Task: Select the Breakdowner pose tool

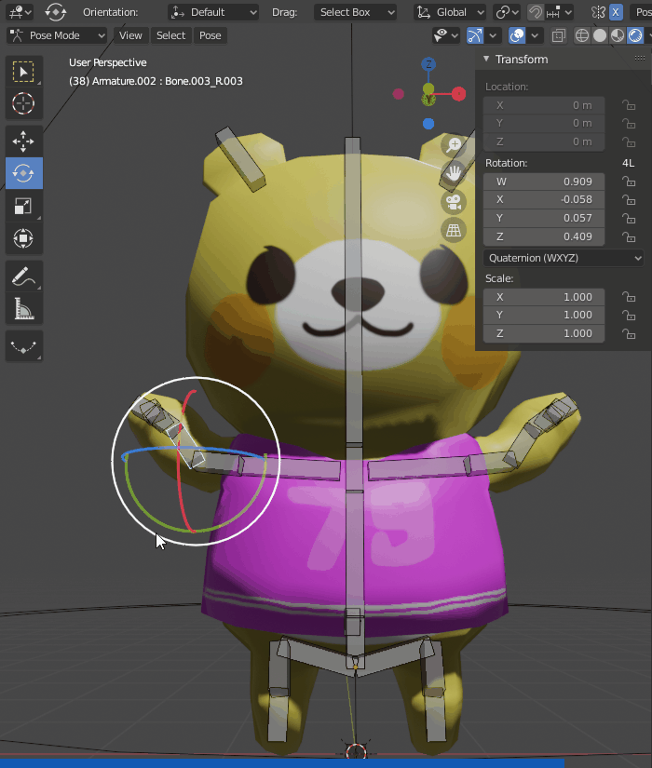Action: [x=23, y=346]
